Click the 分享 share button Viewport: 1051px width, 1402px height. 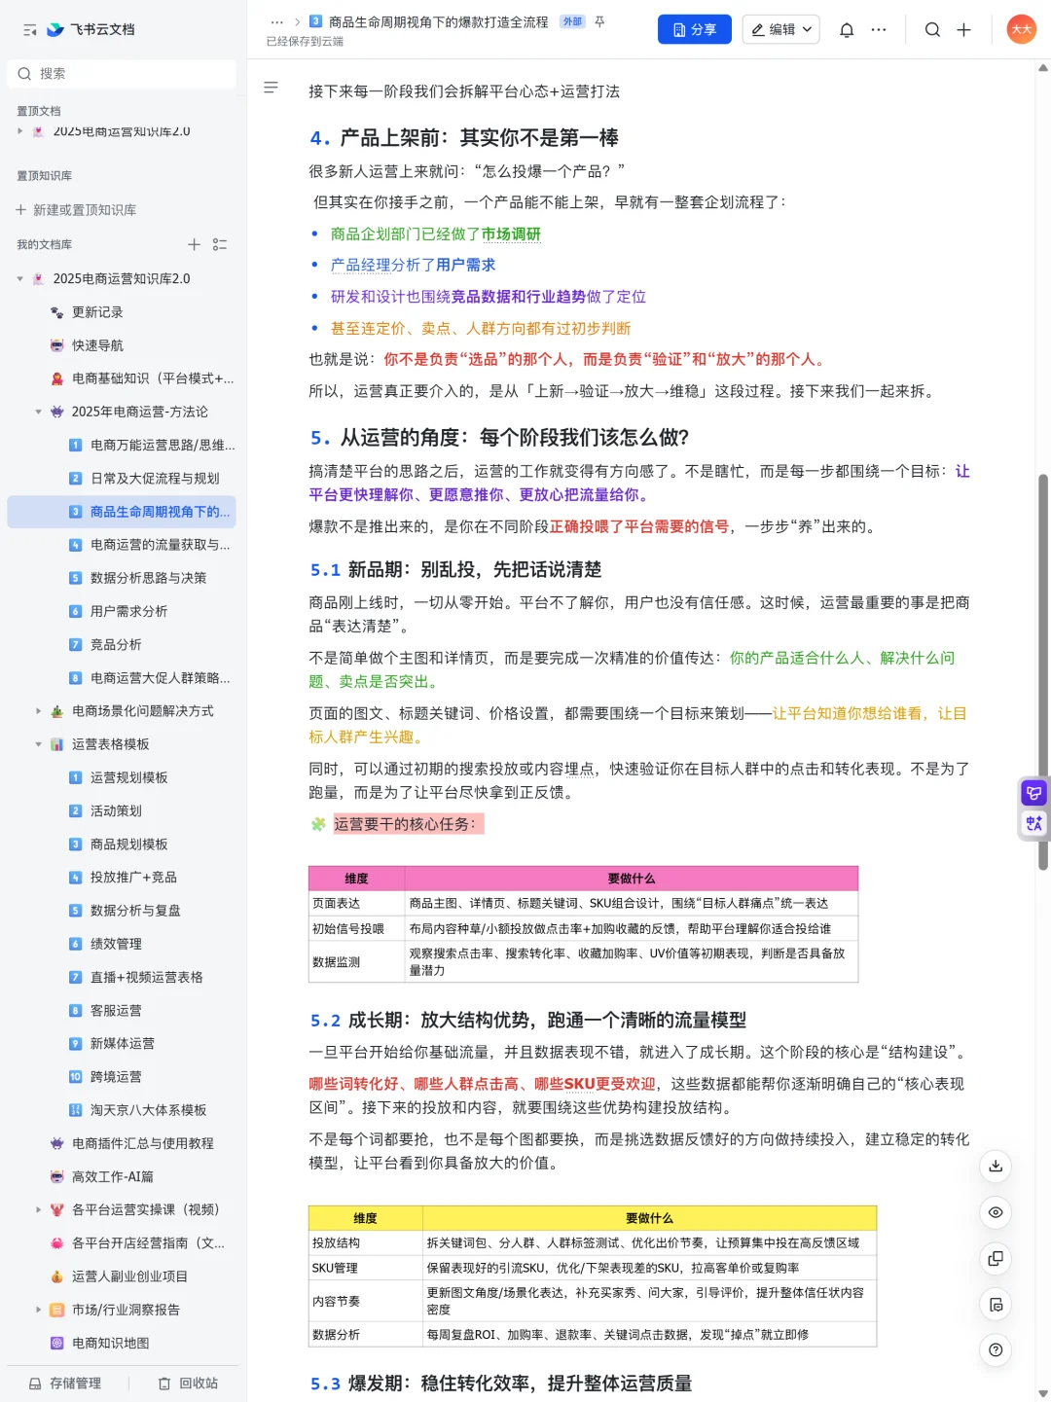pos(695,30)
